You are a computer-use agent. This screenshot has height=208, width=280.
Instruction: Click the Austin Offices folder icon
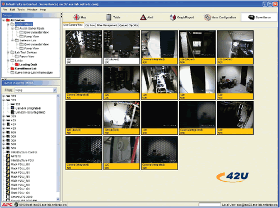click(x=12, y=24)
